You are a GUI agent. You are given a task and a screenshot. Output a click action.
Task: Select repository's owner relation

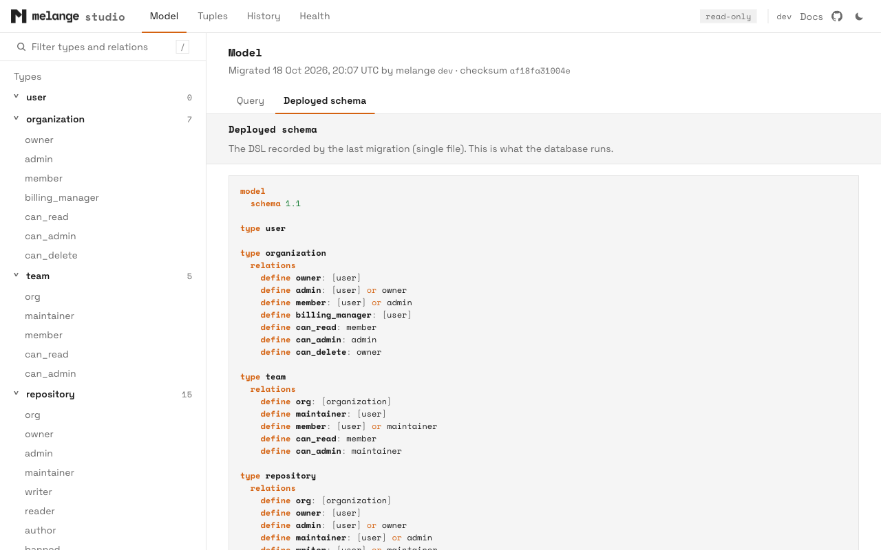39,434
